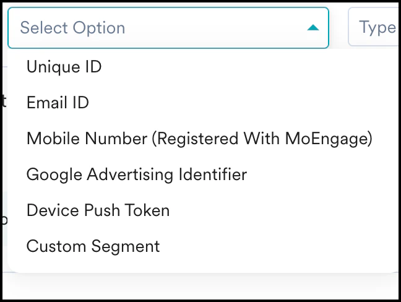Click the teal caret arrow in the dropdown

(313, 28)
